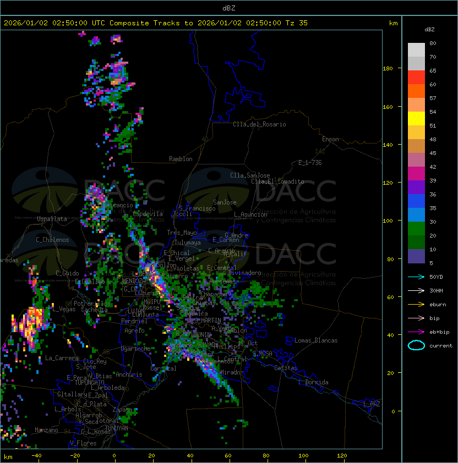
Task: Click the -40 tick on horizontal axis
Action: (x=36, y=456)
